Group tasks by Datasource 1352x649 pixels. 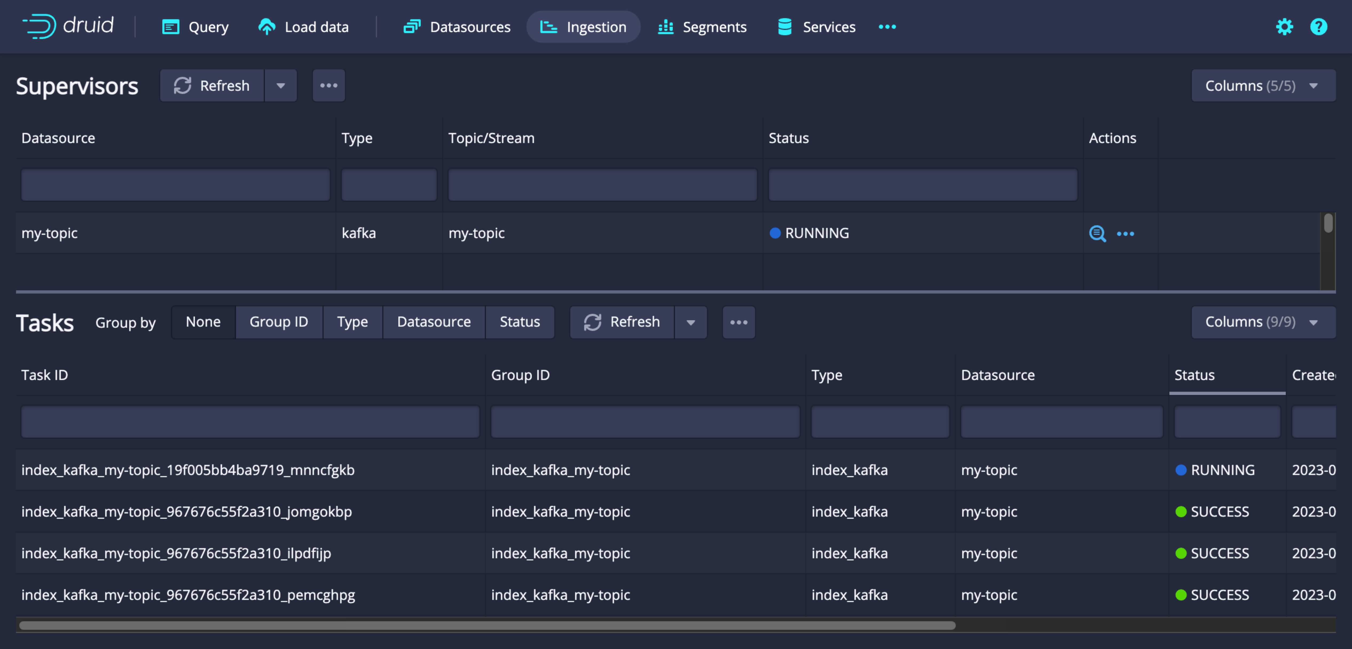(x=434, y=322)
